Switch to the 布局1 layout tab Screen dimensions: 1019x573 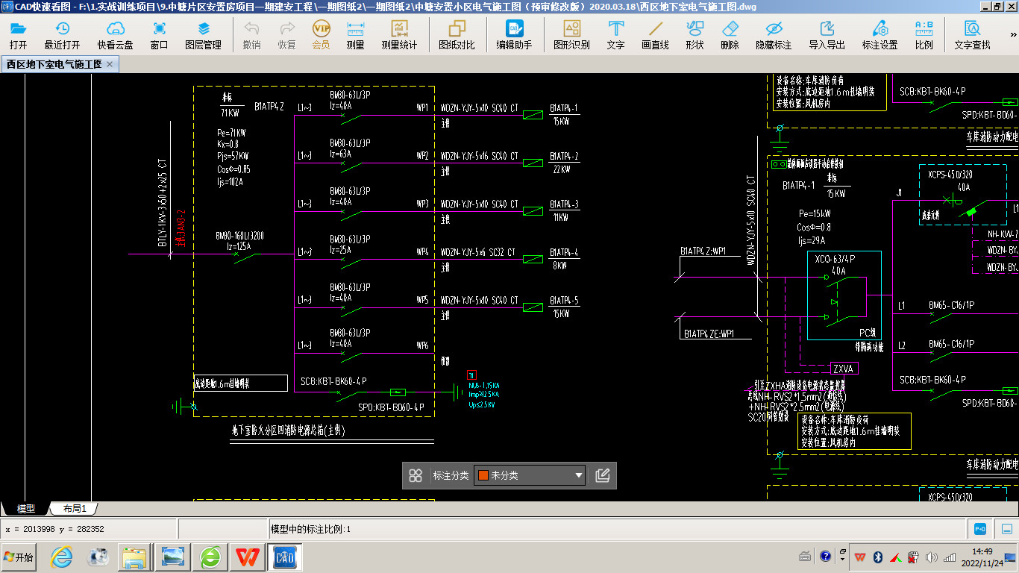click(75, 509)
